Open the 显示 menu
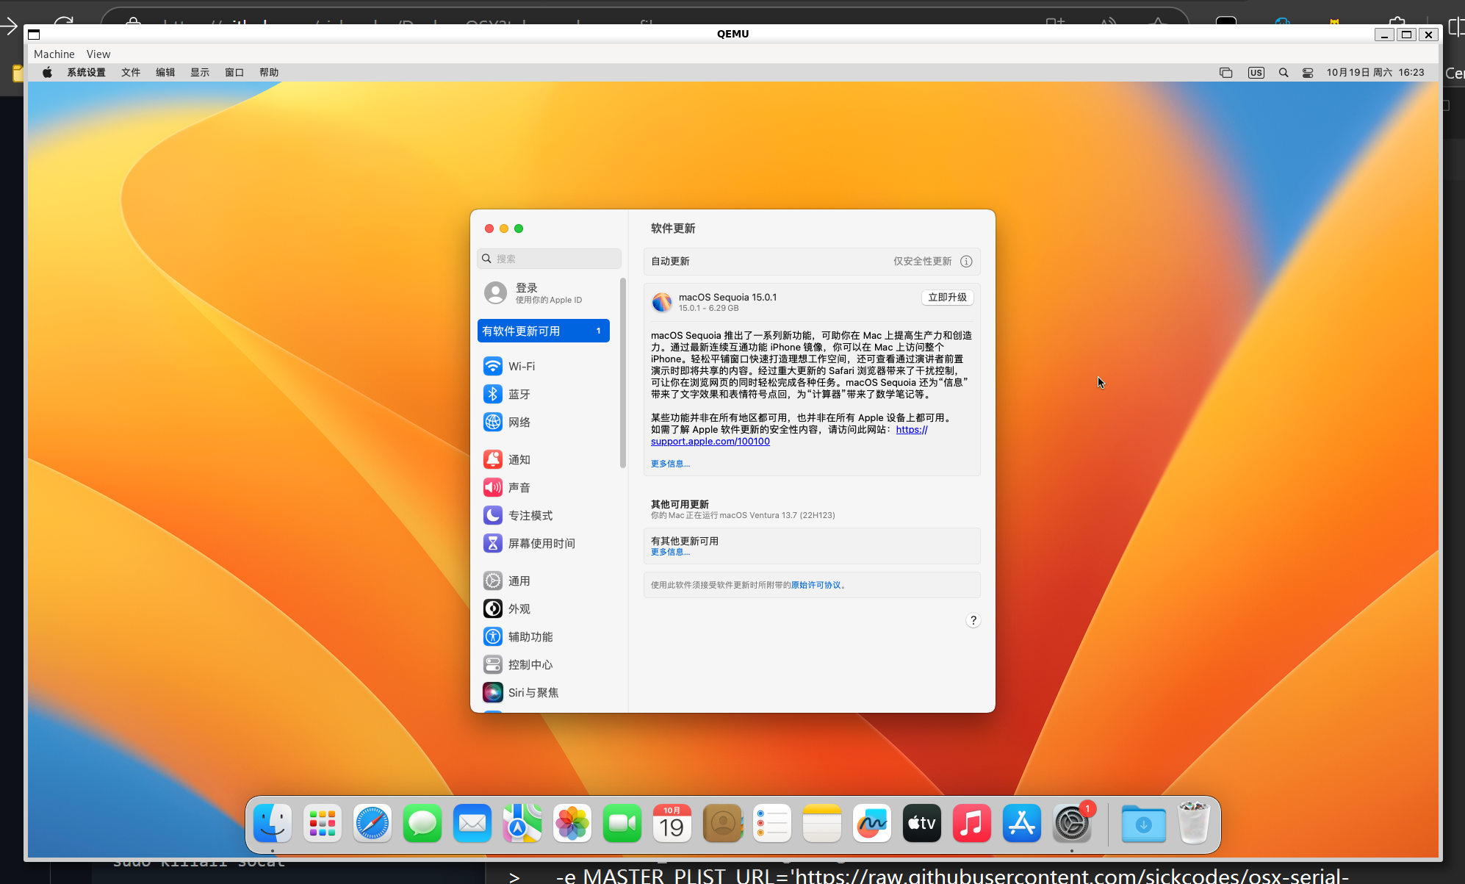 (200, 73)
